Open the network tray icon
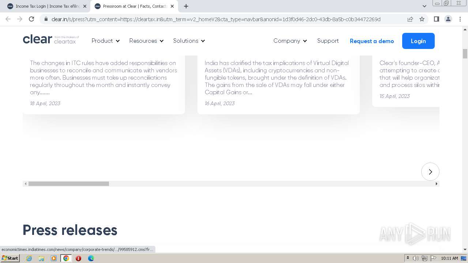 tap(424, 258)
